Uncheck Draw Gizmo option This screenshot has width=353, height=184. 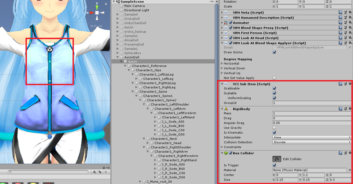[x=274, y=52]
